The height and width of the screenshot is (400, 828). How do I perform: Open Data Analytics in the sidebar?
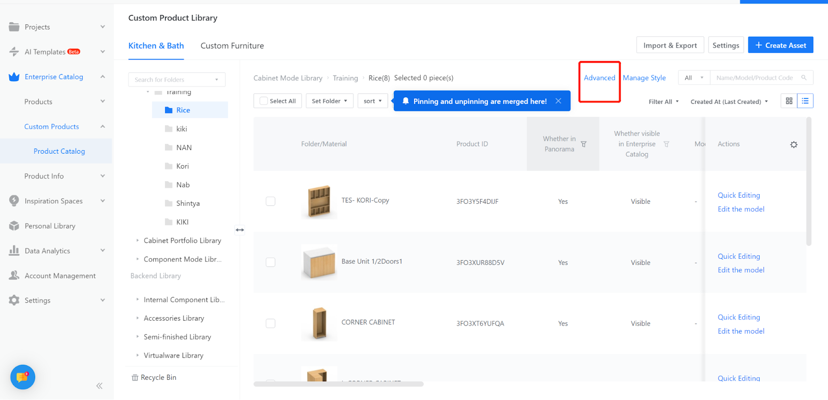[x=48, y=251]
